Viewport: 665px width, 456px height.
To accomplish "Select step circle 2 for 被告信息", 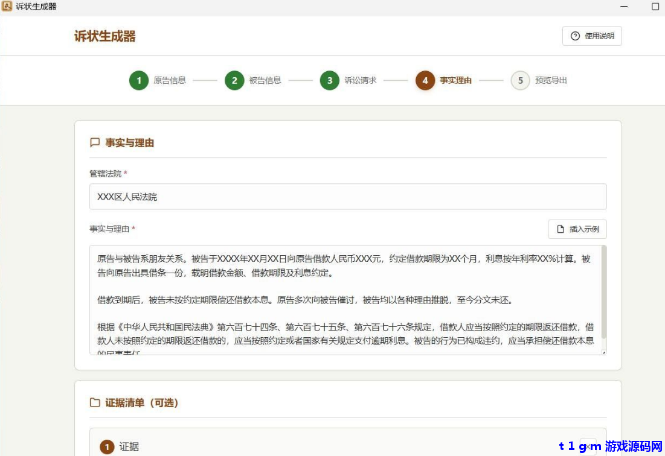I will click(x=234, y=80).
